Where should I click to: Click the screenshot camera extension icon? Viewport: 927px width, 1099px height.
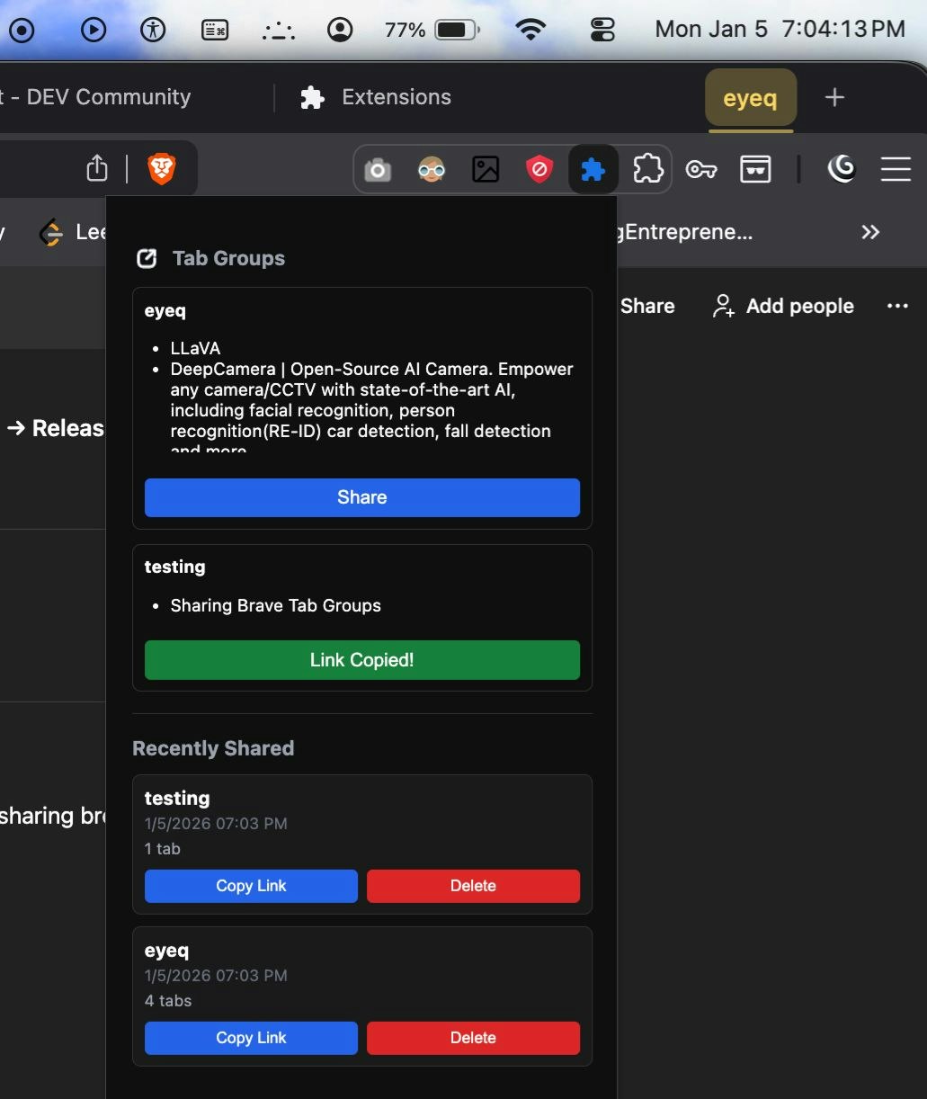(x=377, y=169)
